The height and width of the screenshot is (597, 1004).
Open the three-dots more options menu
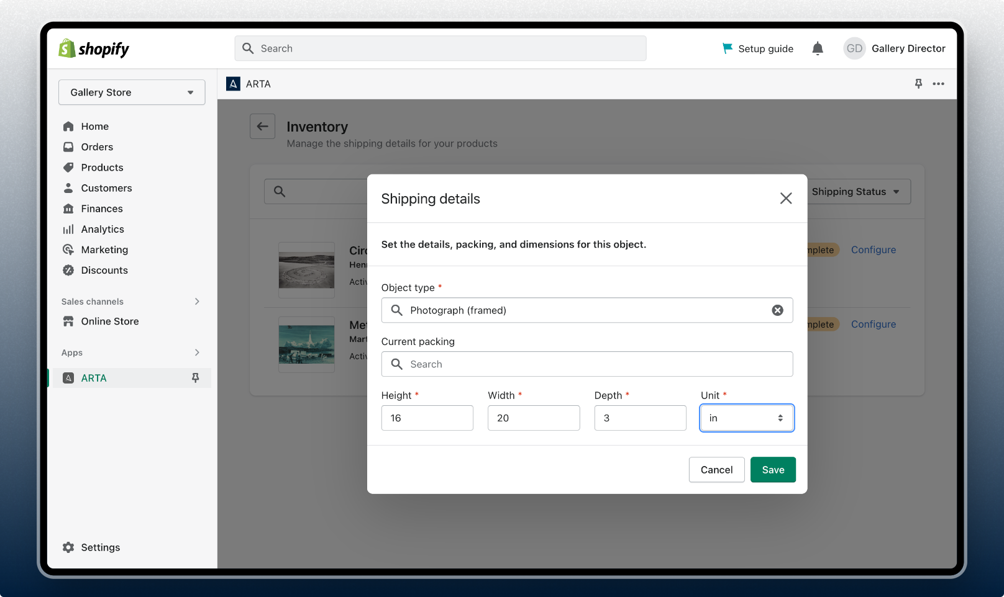point(938,84)
